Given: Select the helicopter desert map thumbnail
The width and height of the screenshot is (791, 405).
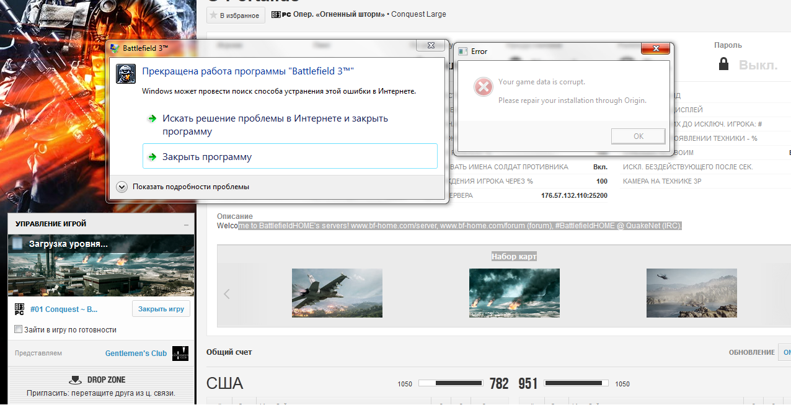Looking at the screenshot, I should [692, 293].
